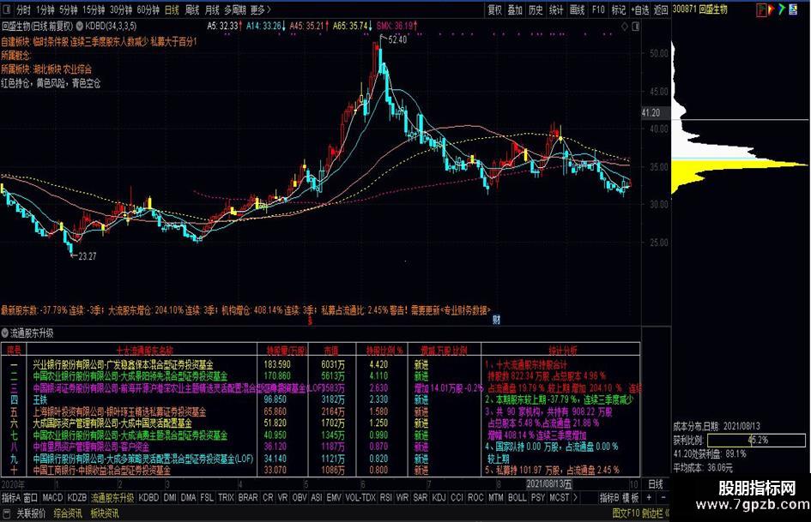811x522 pixels.
Task: Click the diamond icon in chart header
Action: point(625,26)
